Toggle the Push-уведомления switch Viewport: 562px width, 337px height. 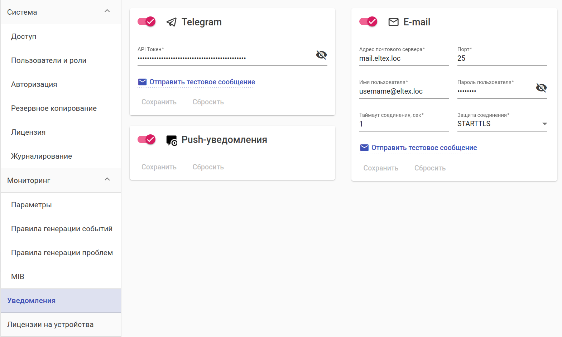coord(146,139)
